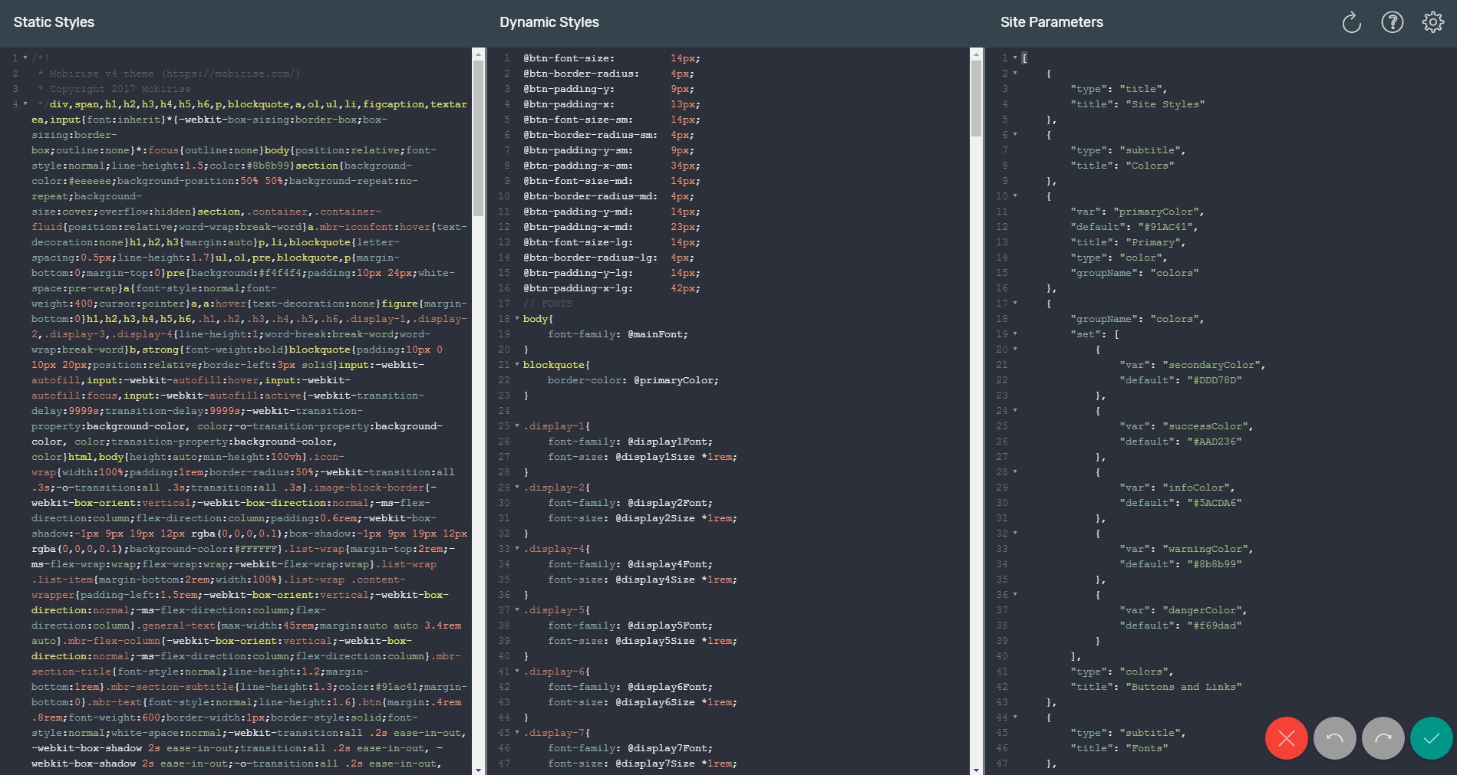Collapse the infoColor object at line 28
This screenshot has height=775, width=1457.
1015,471
